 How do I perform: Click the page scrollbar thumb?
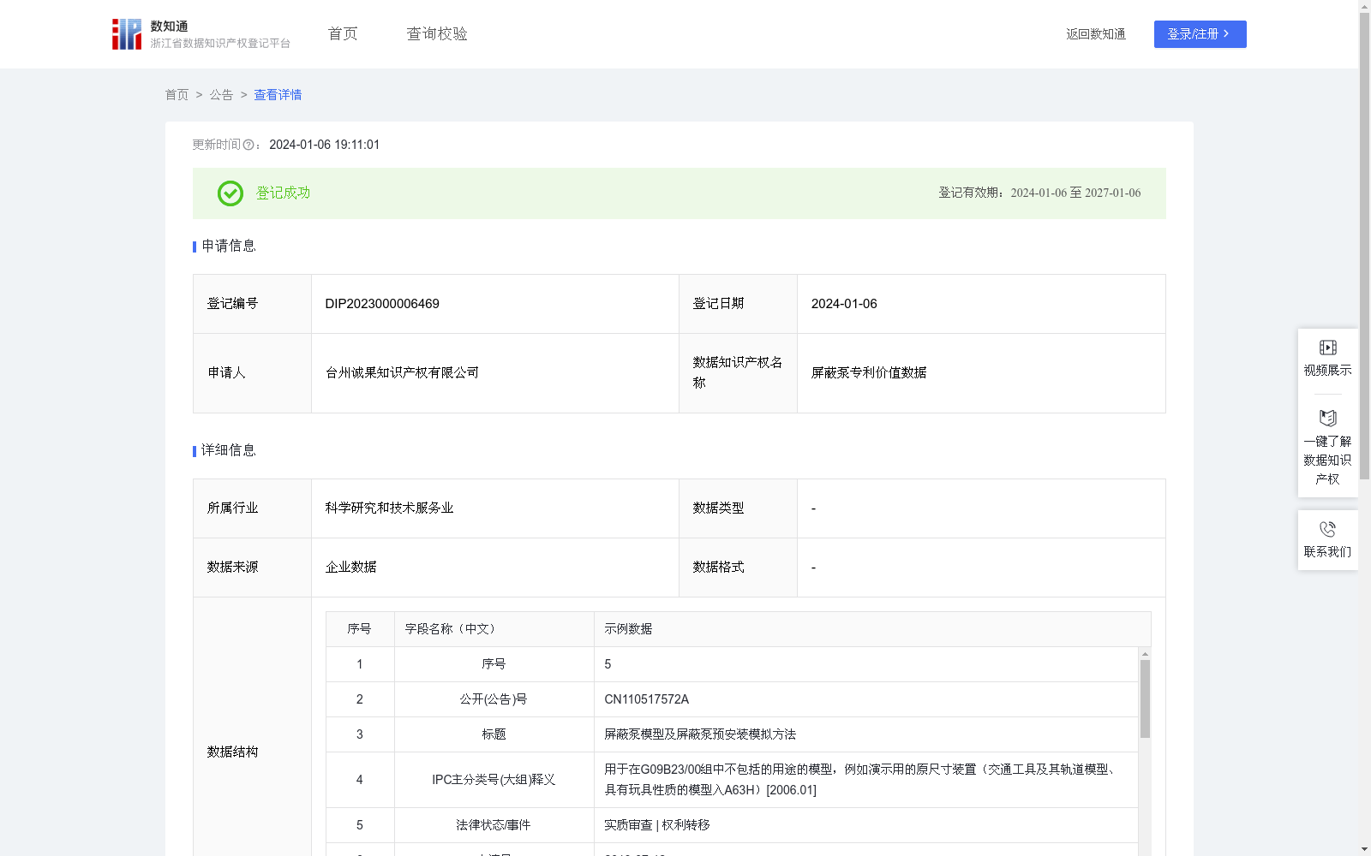[x=1364, y=246]
